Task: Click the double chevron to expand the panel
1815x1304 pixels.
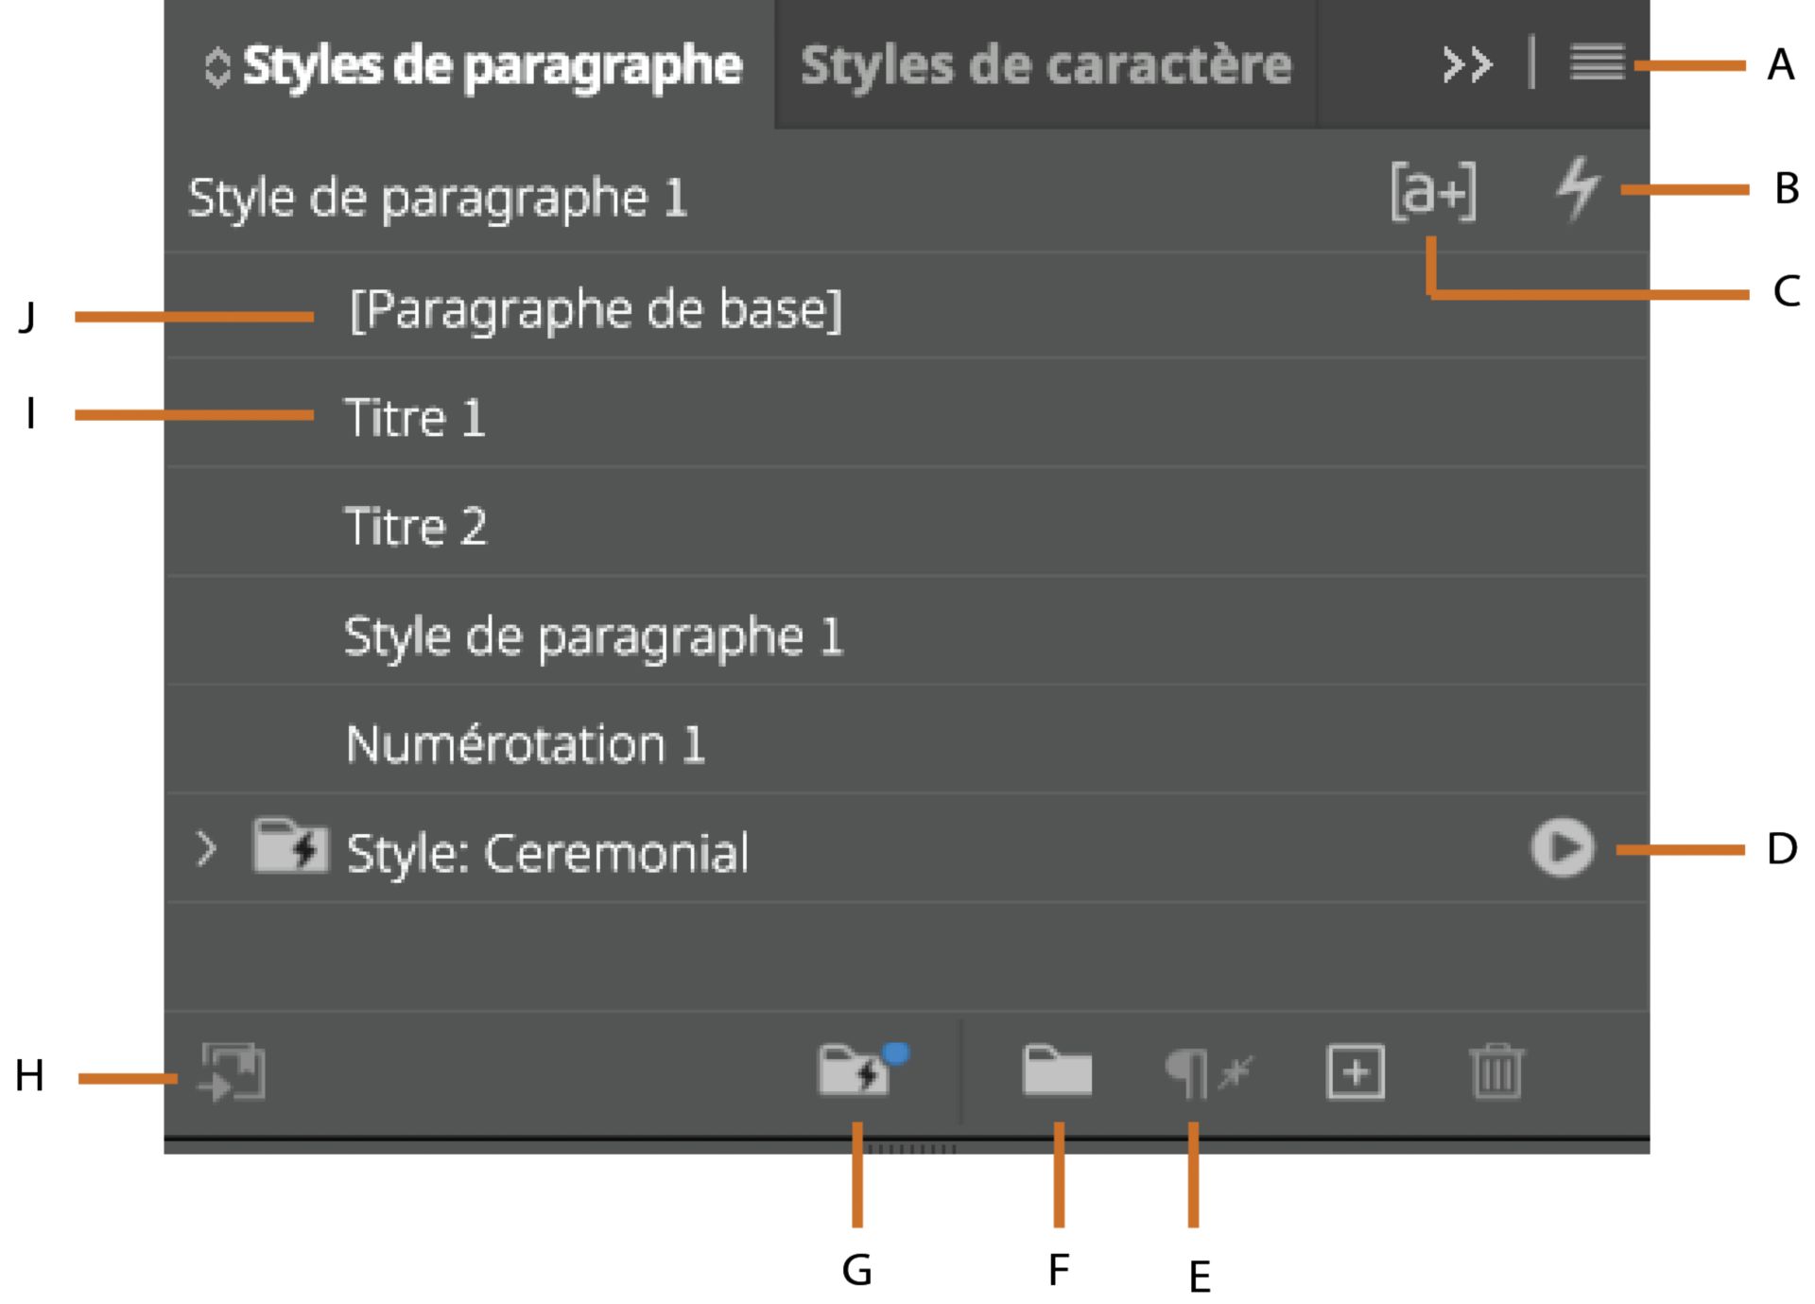Action: tap(1466, 64)
